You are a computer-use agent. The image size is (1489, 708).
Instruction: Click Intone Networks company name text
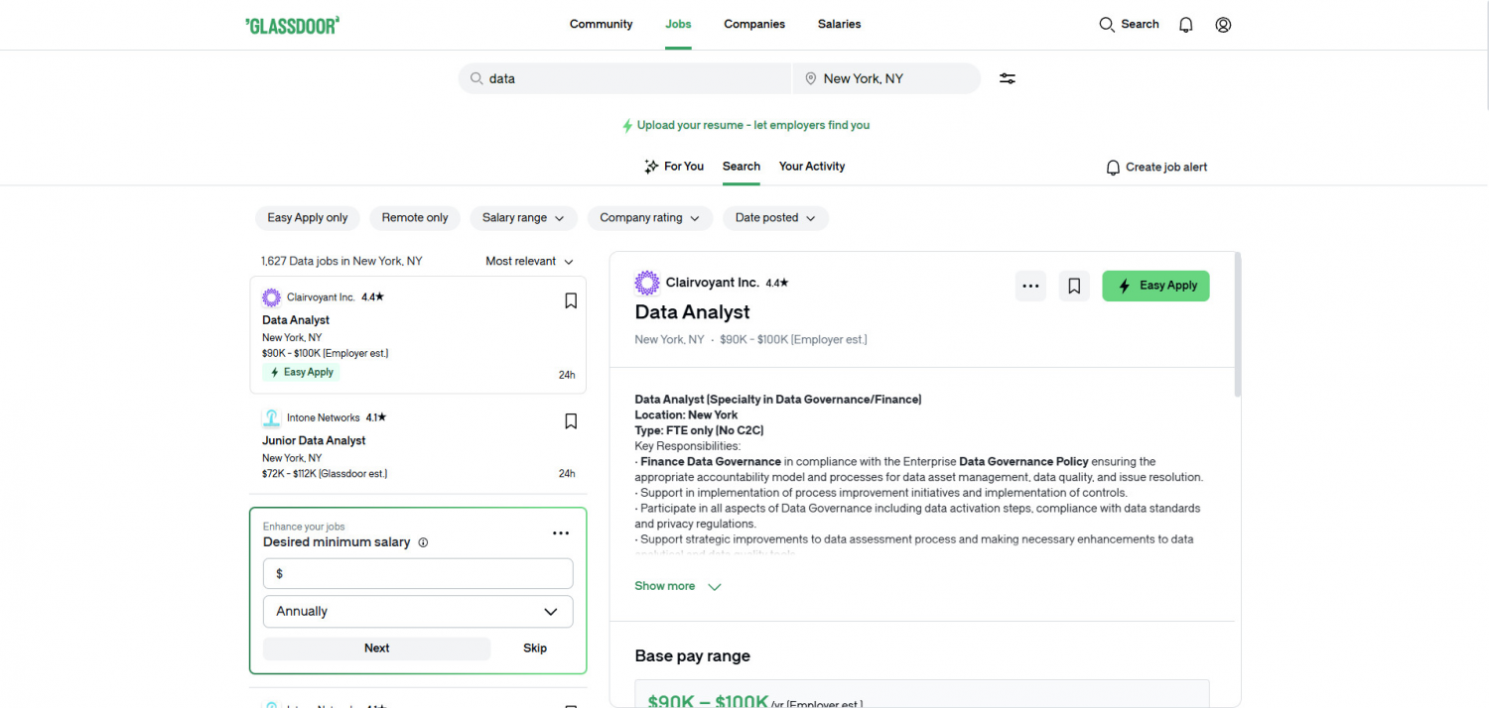tap(324, 417)
